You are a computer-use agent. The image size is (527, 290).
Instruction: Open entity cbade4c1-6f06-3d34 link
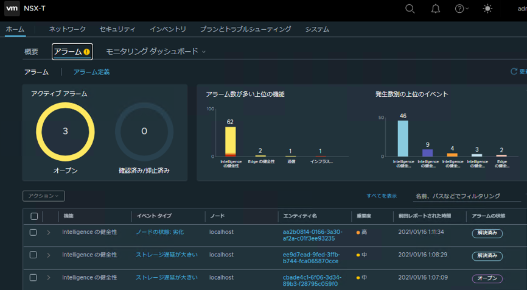pyautogui.click(x=312, y=281)
